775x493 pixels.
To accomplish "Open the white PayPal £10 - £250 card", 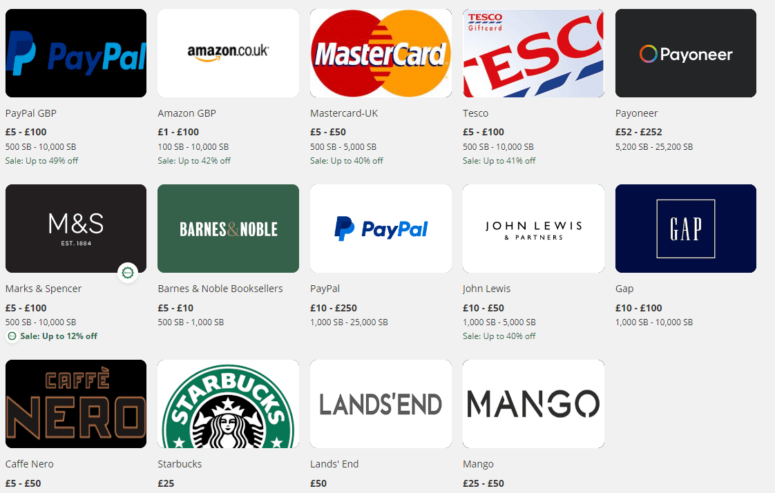I will point(381,229).
